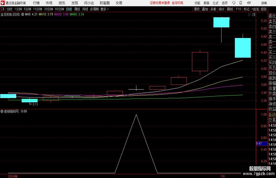Click the 标记 mark button

[247, 9]
